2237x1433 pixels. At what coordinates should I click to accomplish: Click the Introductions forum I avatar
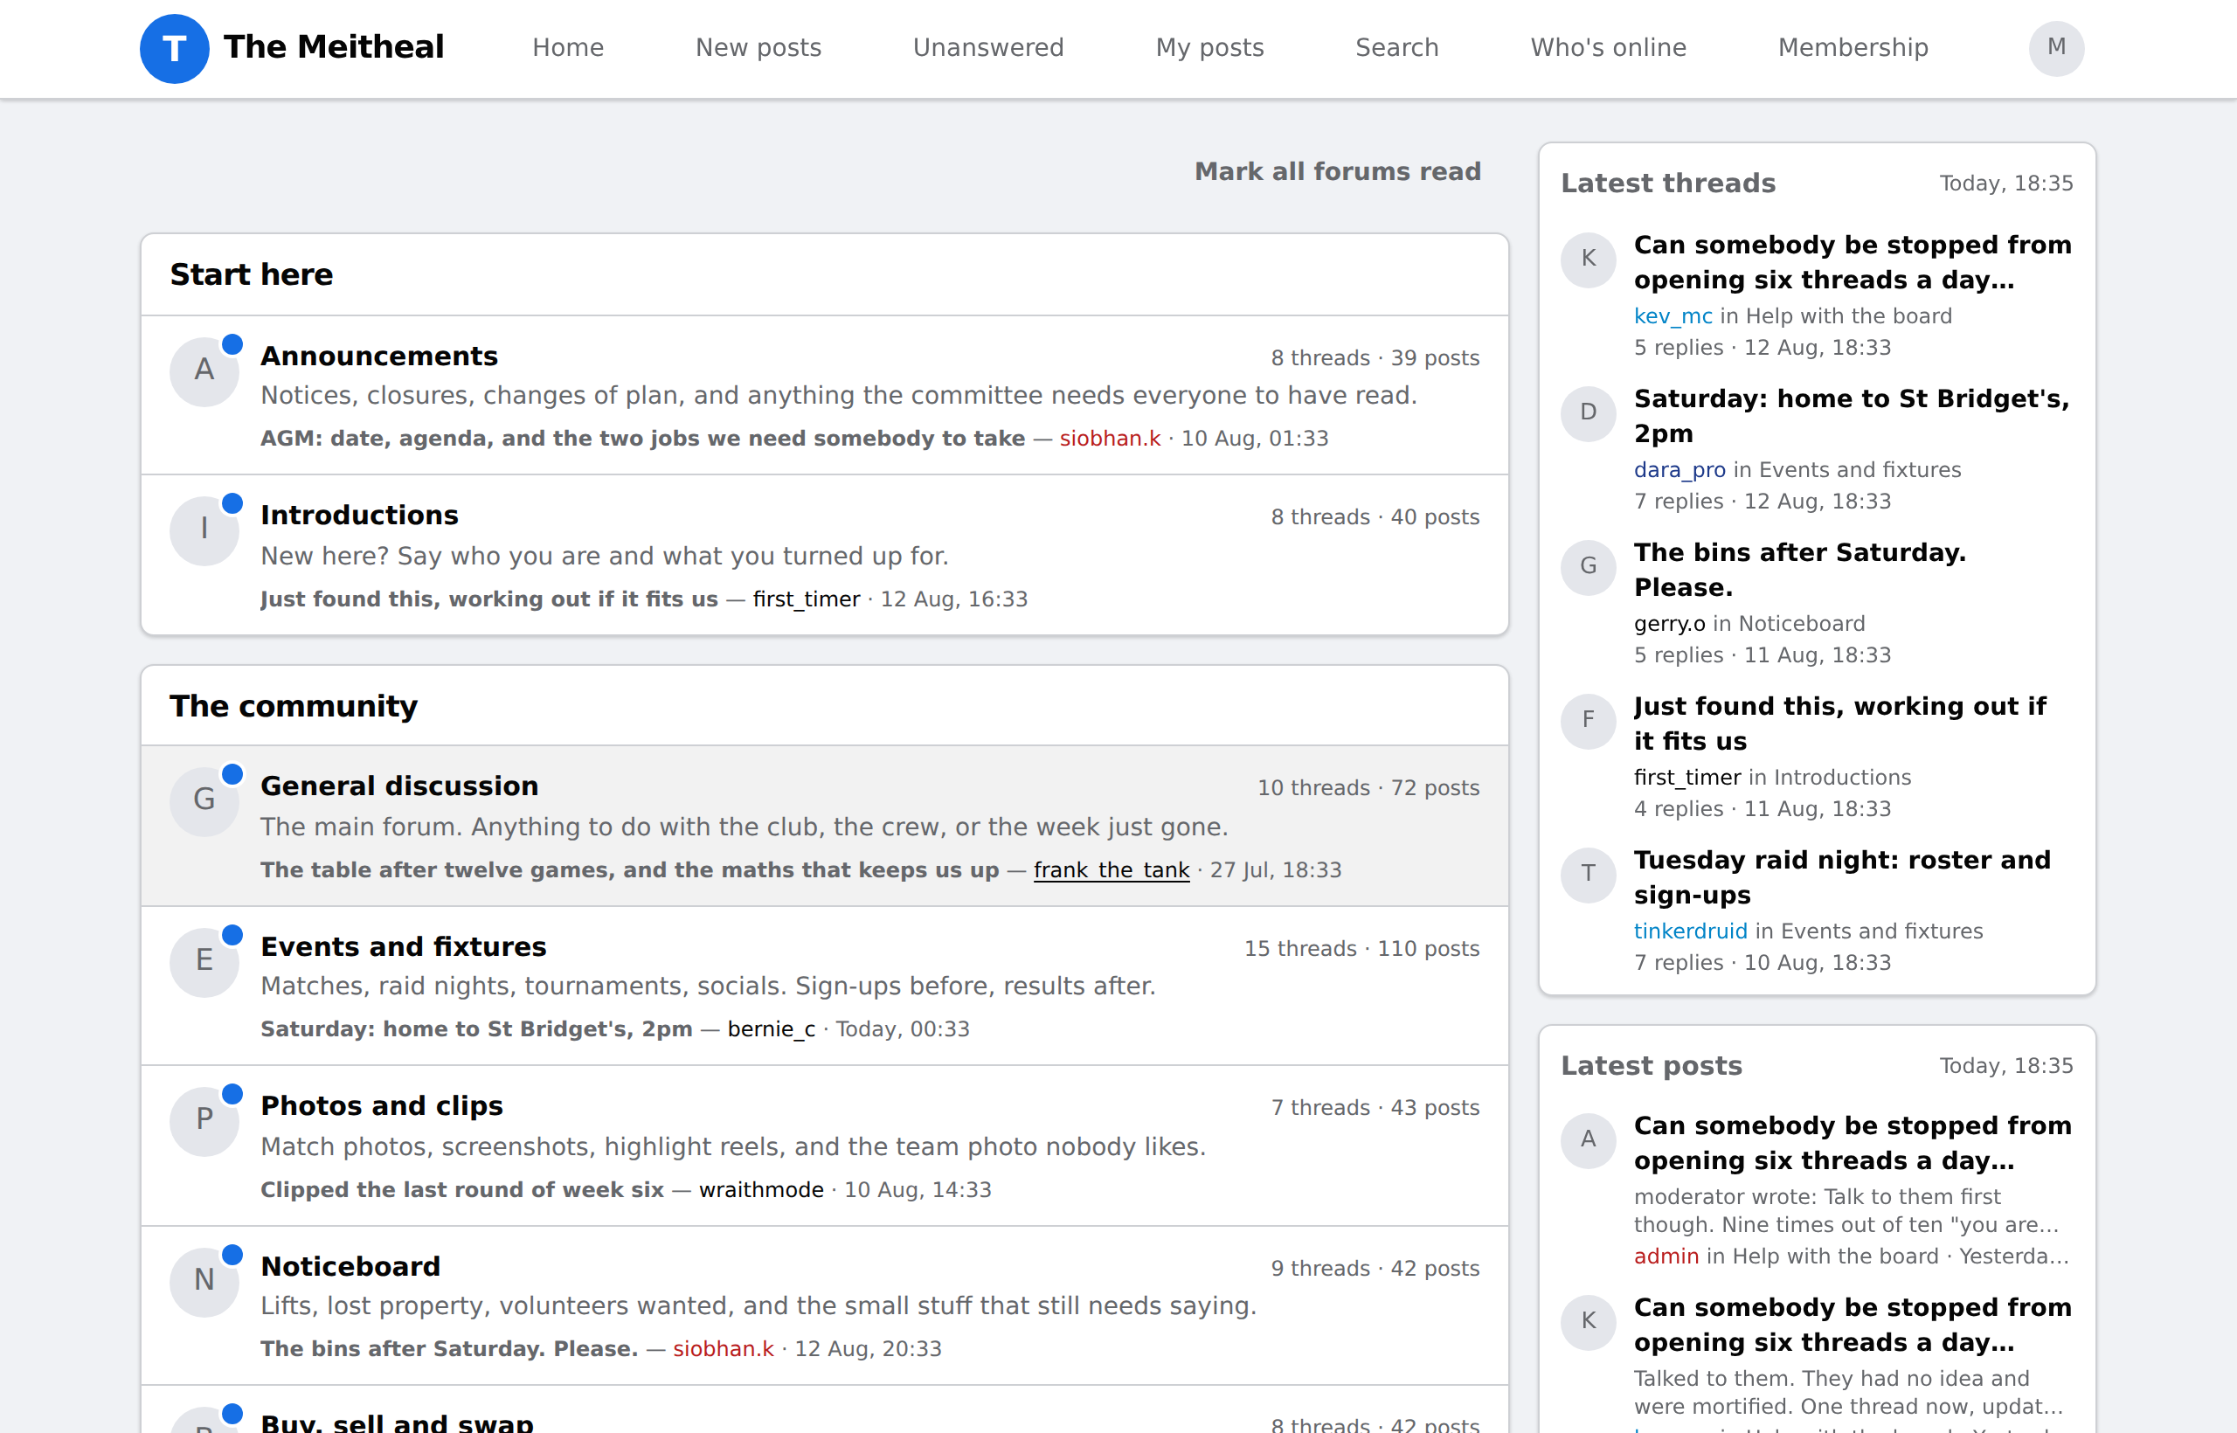204,530
